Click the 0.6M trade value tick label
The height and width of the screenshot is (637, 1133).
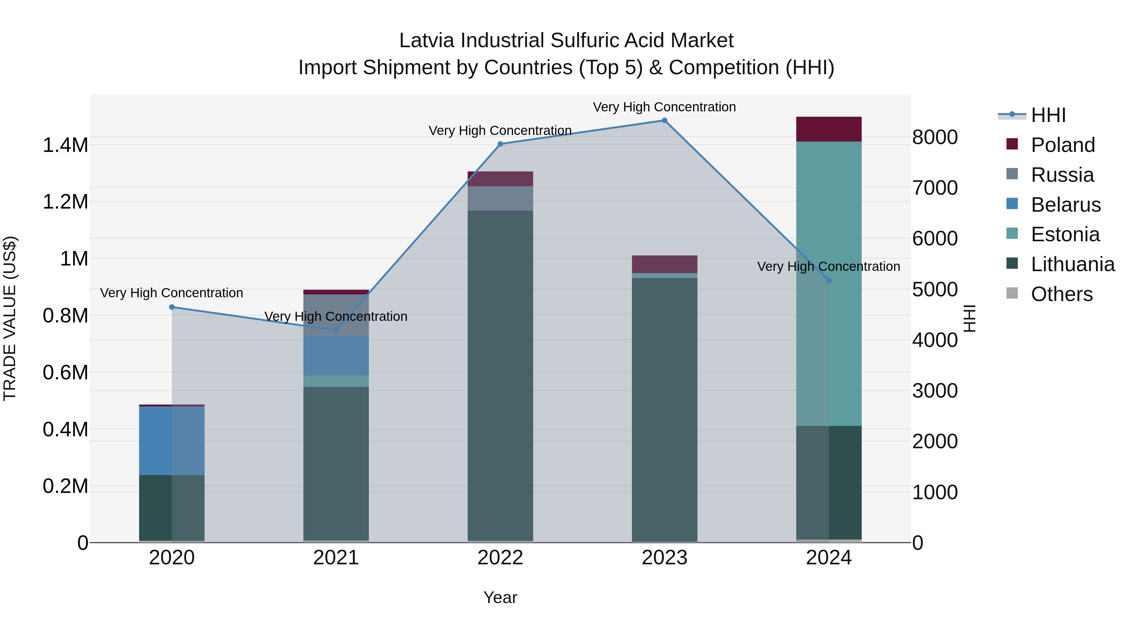(x=65, y=372)
